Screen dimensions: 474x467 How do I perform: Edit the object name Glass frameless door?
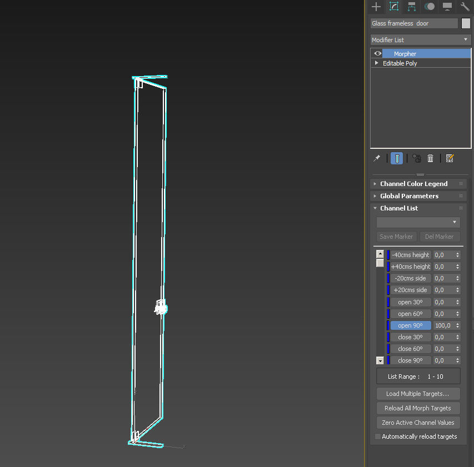pos(414,23)
